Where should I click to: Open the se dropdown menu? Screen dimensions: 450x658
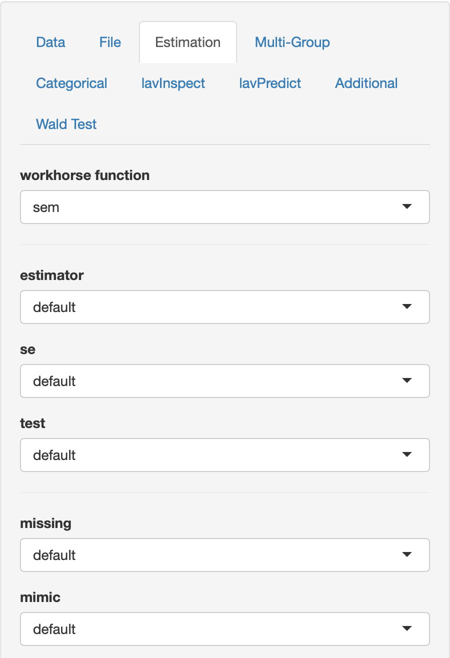[224, 381]
